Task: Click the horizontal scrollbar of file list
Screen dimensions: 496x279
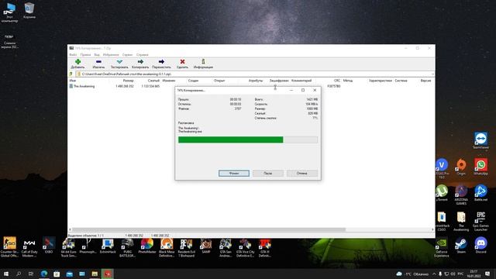Action: tap(208, 229)
